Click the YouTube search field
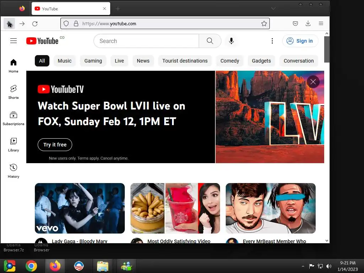Viewport: 364px width, 273px height. [x=146, y=41]
